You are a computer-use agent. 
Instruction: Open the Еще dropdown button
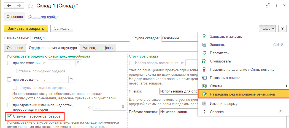pyautogui.click(x=268, y=29)
